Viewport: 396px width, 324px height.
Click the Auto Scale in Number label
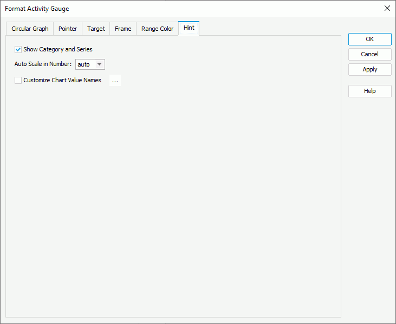(x=43, y=64)
